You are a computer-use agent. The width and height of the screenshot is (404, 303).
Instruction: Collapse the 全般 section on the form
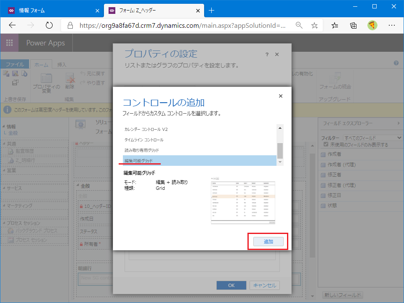click(78, 185)
